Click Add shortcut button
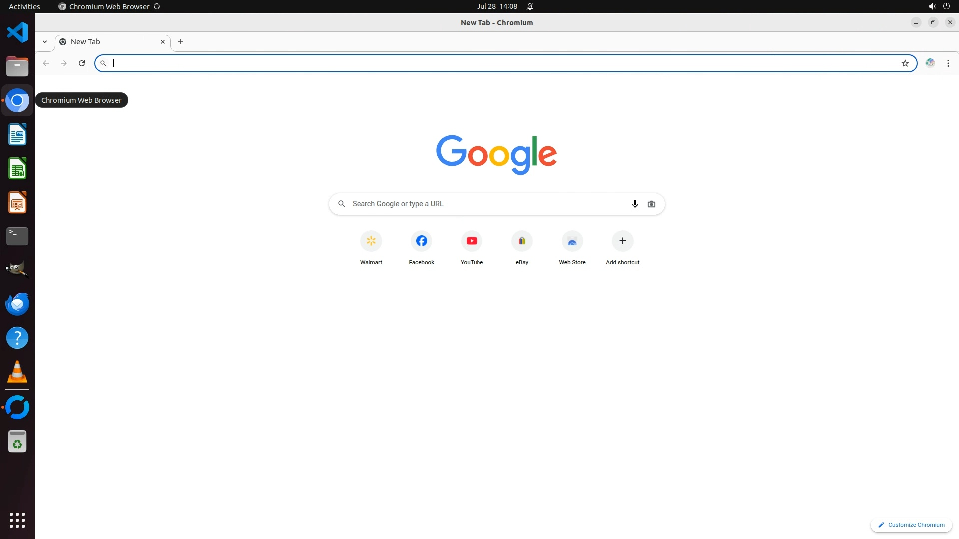The height and width of the screenshot is (539, 959). pos(622,241)
